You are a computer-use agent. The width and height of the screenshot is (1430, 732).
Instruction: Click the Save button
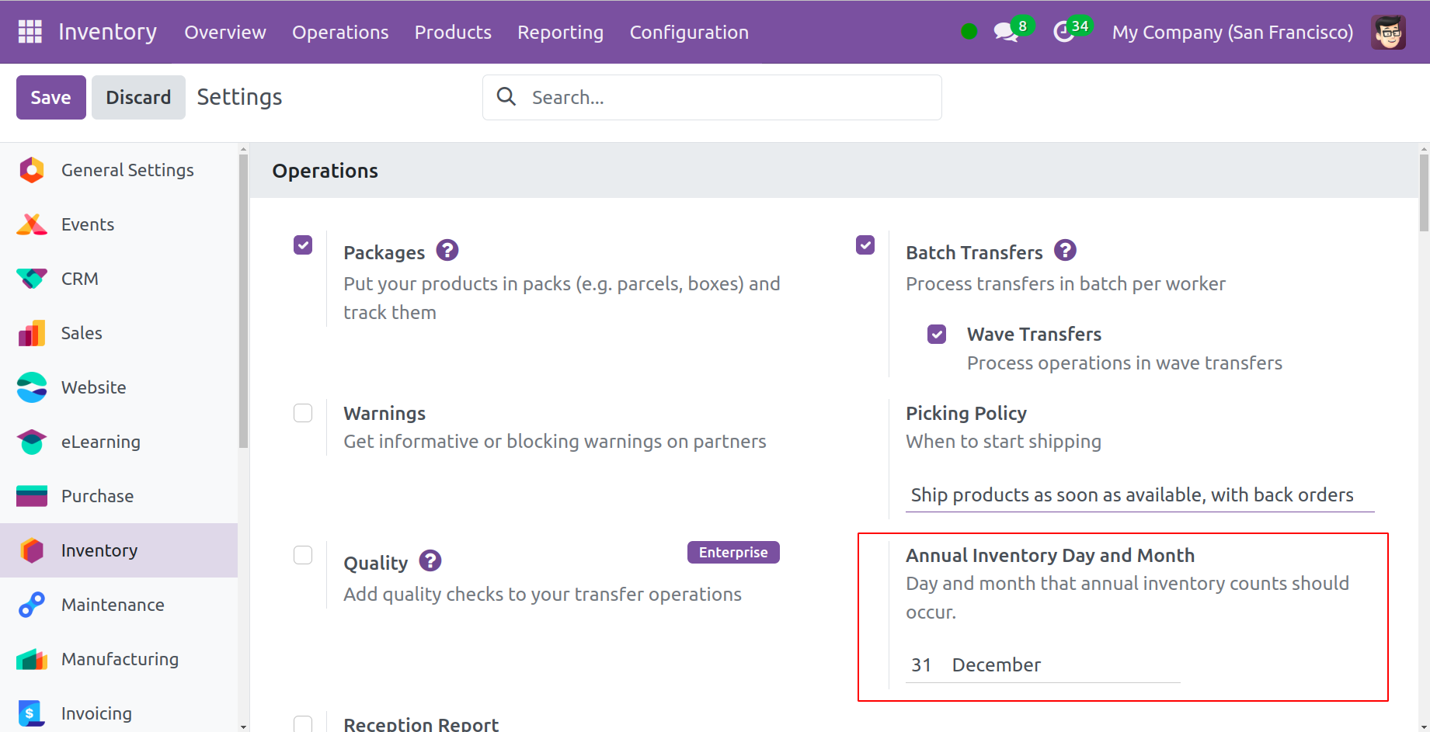pyautogui.click(x=50, y=97)
